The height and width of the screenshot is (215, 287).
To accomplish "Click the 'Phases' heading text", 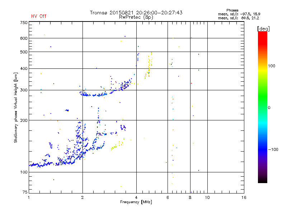I will coord(232,10).
